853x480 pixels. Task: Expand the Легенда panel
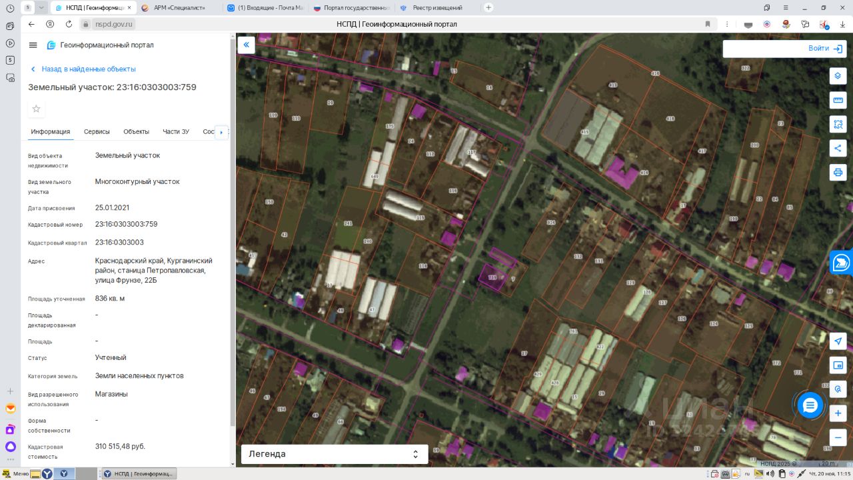click(x=333, y=454)
